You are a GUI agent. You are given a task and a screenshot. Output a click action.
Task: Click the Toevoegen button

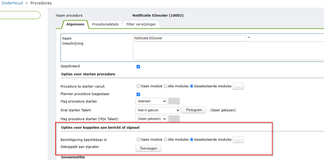tap(148, 148)
